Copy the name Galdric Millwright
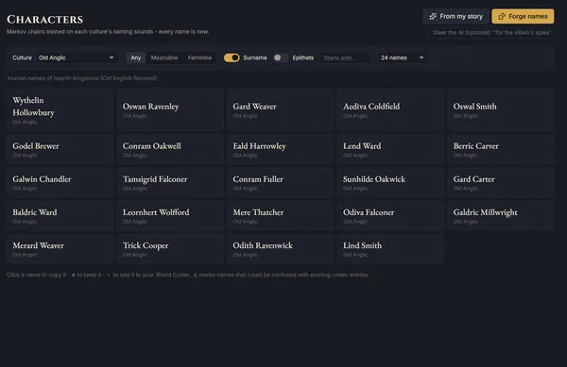 tap(486, 212)
